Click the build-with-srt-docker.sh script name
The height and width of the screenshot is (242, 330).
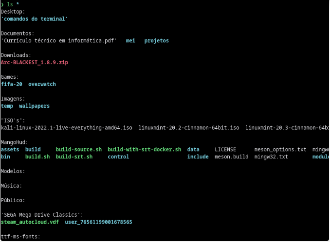pos(145,150)
